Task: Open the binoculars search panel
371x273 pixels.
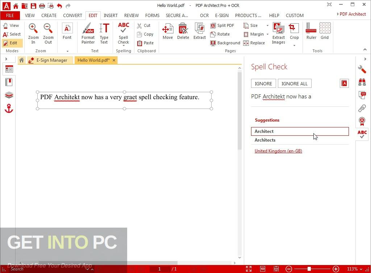Action: [362, 82]
